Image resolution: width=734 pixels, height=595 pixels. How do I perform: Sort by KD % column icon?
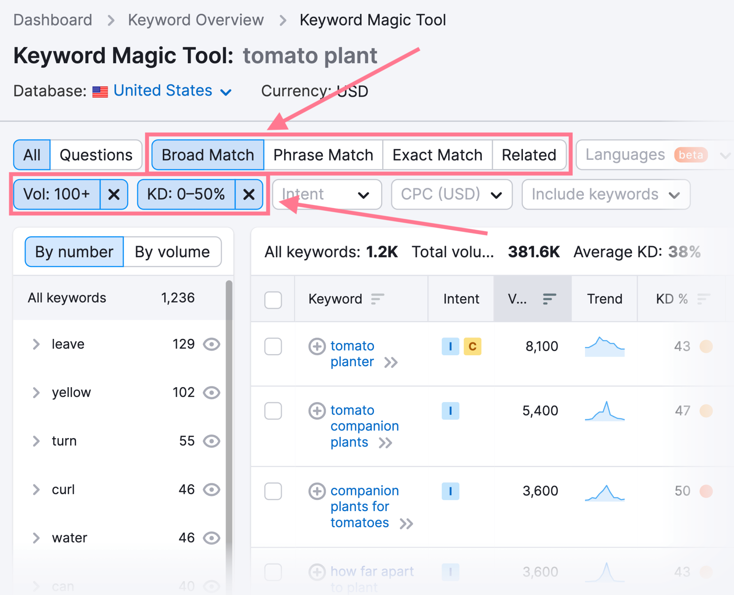(x=703, y=299)
